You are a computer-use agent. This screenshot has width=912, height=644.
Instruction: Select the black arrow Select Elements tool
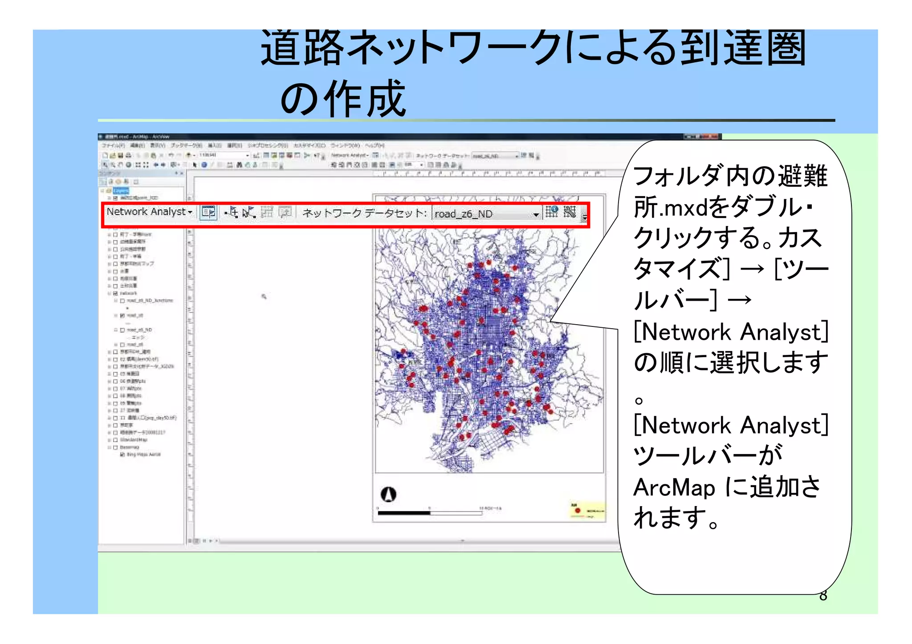coord(195,165)
